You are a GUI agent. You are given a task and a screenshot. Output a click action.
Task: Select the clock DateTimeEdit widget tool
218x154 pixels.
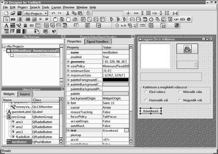tap(151, 19)
